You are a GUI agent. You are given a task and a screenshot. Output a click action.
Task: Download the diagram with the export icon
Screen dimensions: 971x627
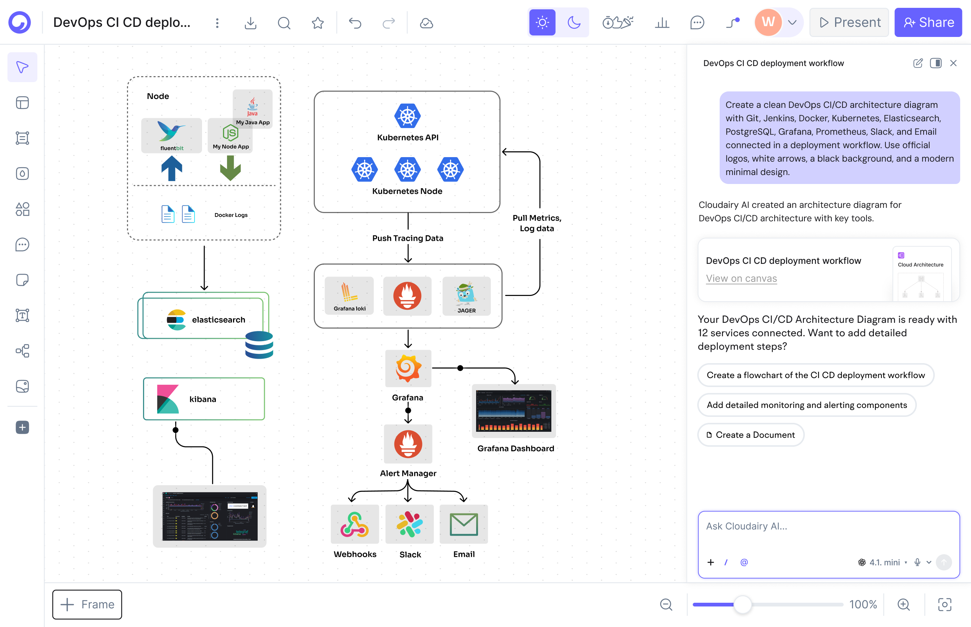pos(251,23)
